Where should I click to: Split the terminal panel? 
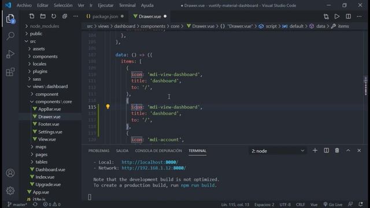tap(326, 150)
